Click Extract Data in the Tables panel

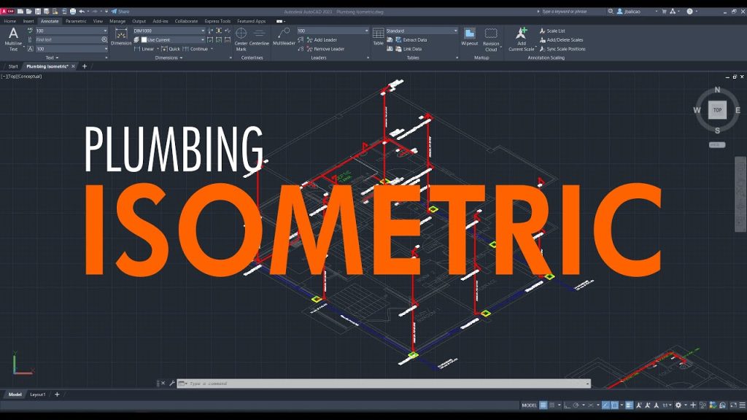[x=414, y=39]
